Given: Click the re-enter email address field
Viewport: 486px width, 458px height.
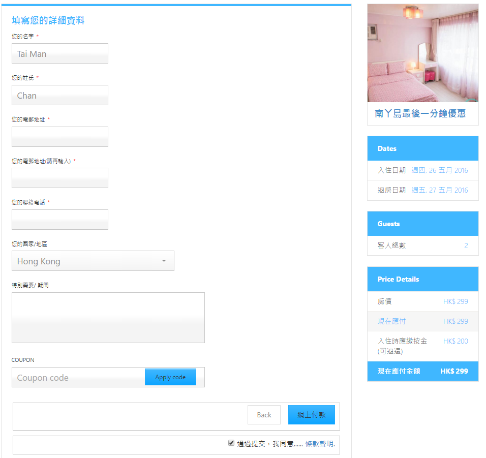Looking at the screenshot, I should (x=59, y=178).
